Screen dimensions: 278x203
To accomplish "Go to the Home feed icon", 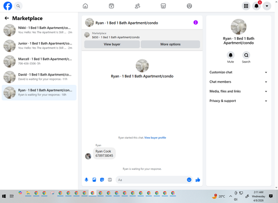I will 85,6.
